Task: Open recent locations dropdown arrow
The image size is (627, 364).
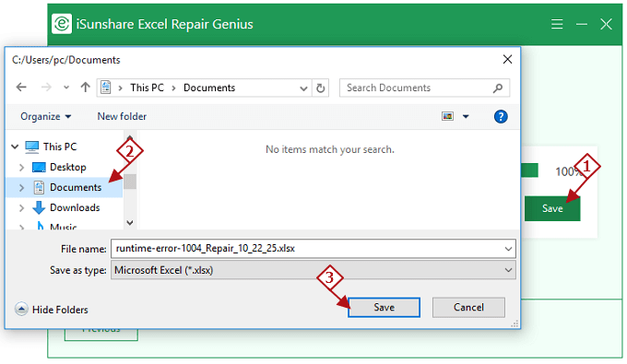Action: [x=66, y=88]
